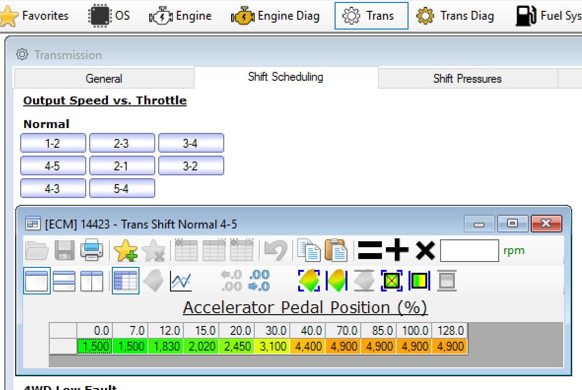This screenshot has height=390, width=582.
Task: Maximize the Trans Shift Normal 4-5 window
Action: point(512,224)
